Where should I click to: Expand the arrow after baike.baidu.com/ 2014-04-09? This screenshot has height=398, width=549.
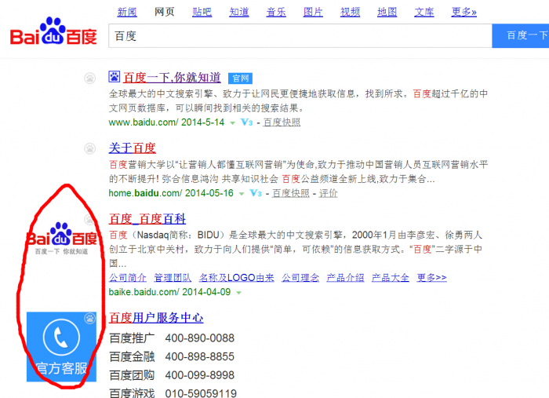click(238, 293)
